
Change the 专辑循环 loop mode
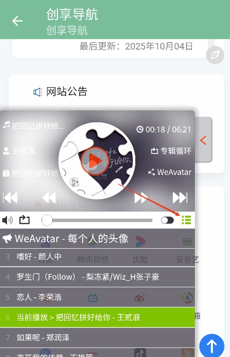point(171,151)
